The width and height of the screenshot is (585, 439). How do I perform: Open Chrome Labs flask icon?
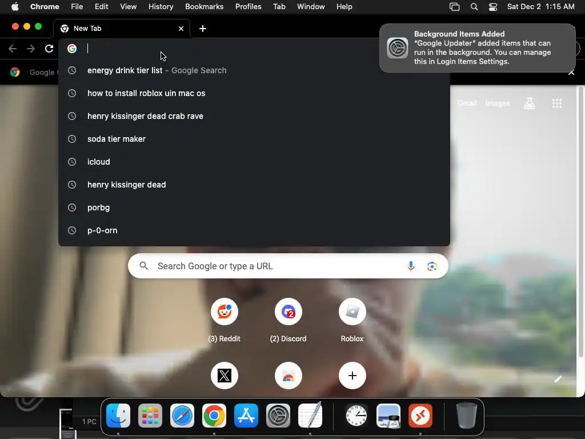[x=530, y=103]
